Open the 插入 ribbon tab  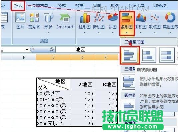point(18,5)
